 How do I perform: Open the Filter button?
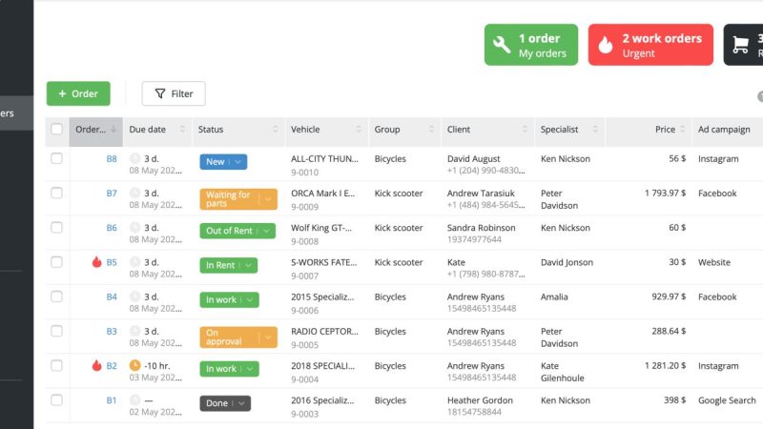tap(174, 93)
